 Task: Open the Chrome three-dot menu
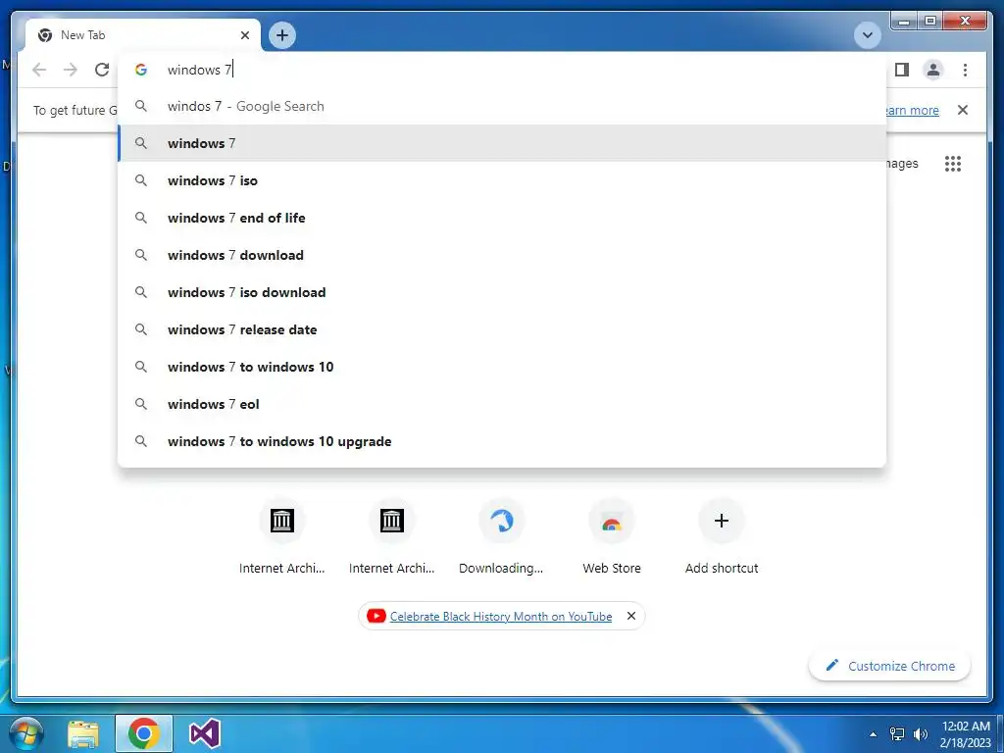(965, 70)
